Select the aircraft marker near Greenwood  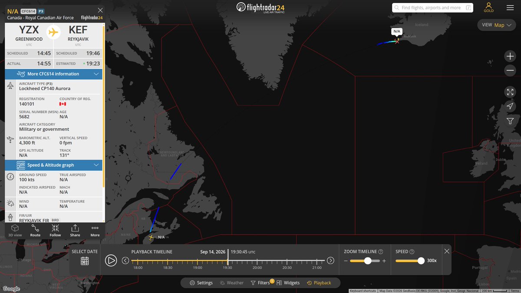tap(151, 237)
